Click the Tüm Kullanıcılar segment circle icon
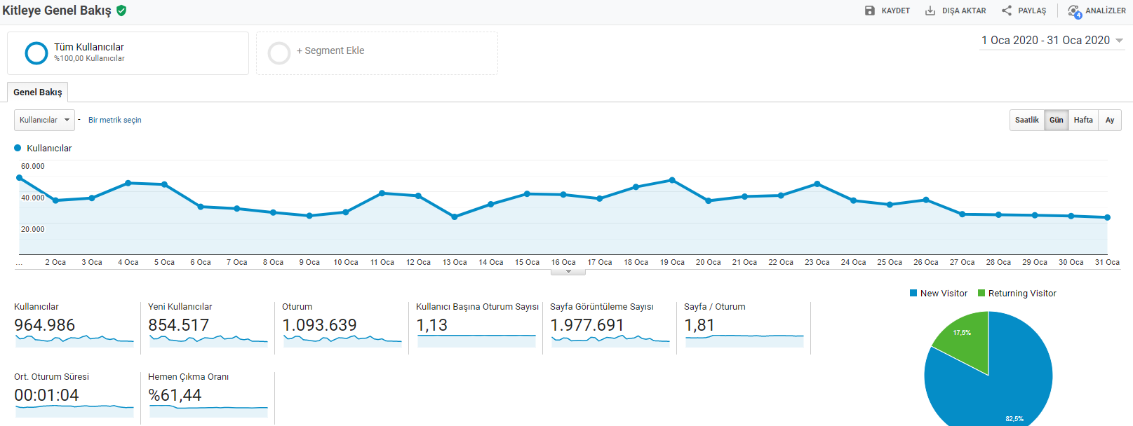1133x426 pixels. tap(36, 53)
